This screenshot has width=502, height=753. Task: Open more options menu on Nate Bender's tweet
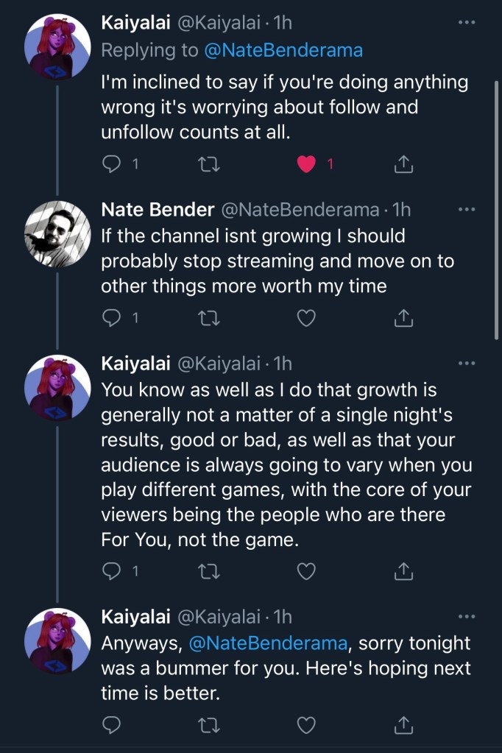point(467,210)
